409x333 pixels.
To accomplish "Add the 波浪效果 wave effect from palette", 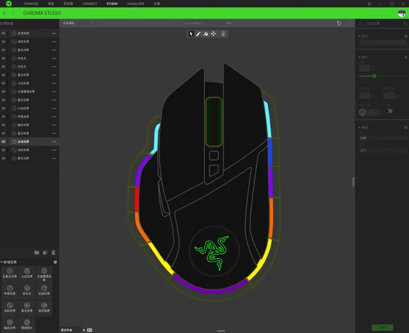I will point(44,290).
